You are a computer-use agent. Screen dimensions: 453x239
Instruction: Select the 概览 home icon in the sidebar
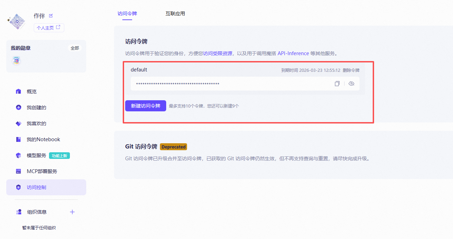coord(18,91)
